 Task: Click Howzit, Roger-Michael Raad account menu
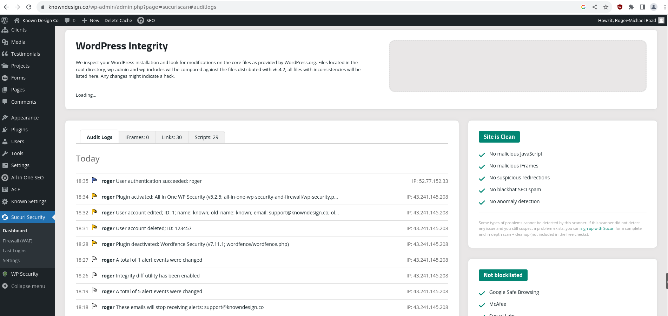[x=631, y=20]
